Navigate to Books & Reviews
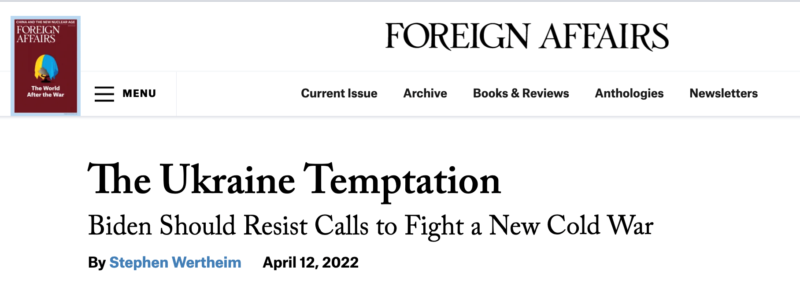 tap(521, 93)
